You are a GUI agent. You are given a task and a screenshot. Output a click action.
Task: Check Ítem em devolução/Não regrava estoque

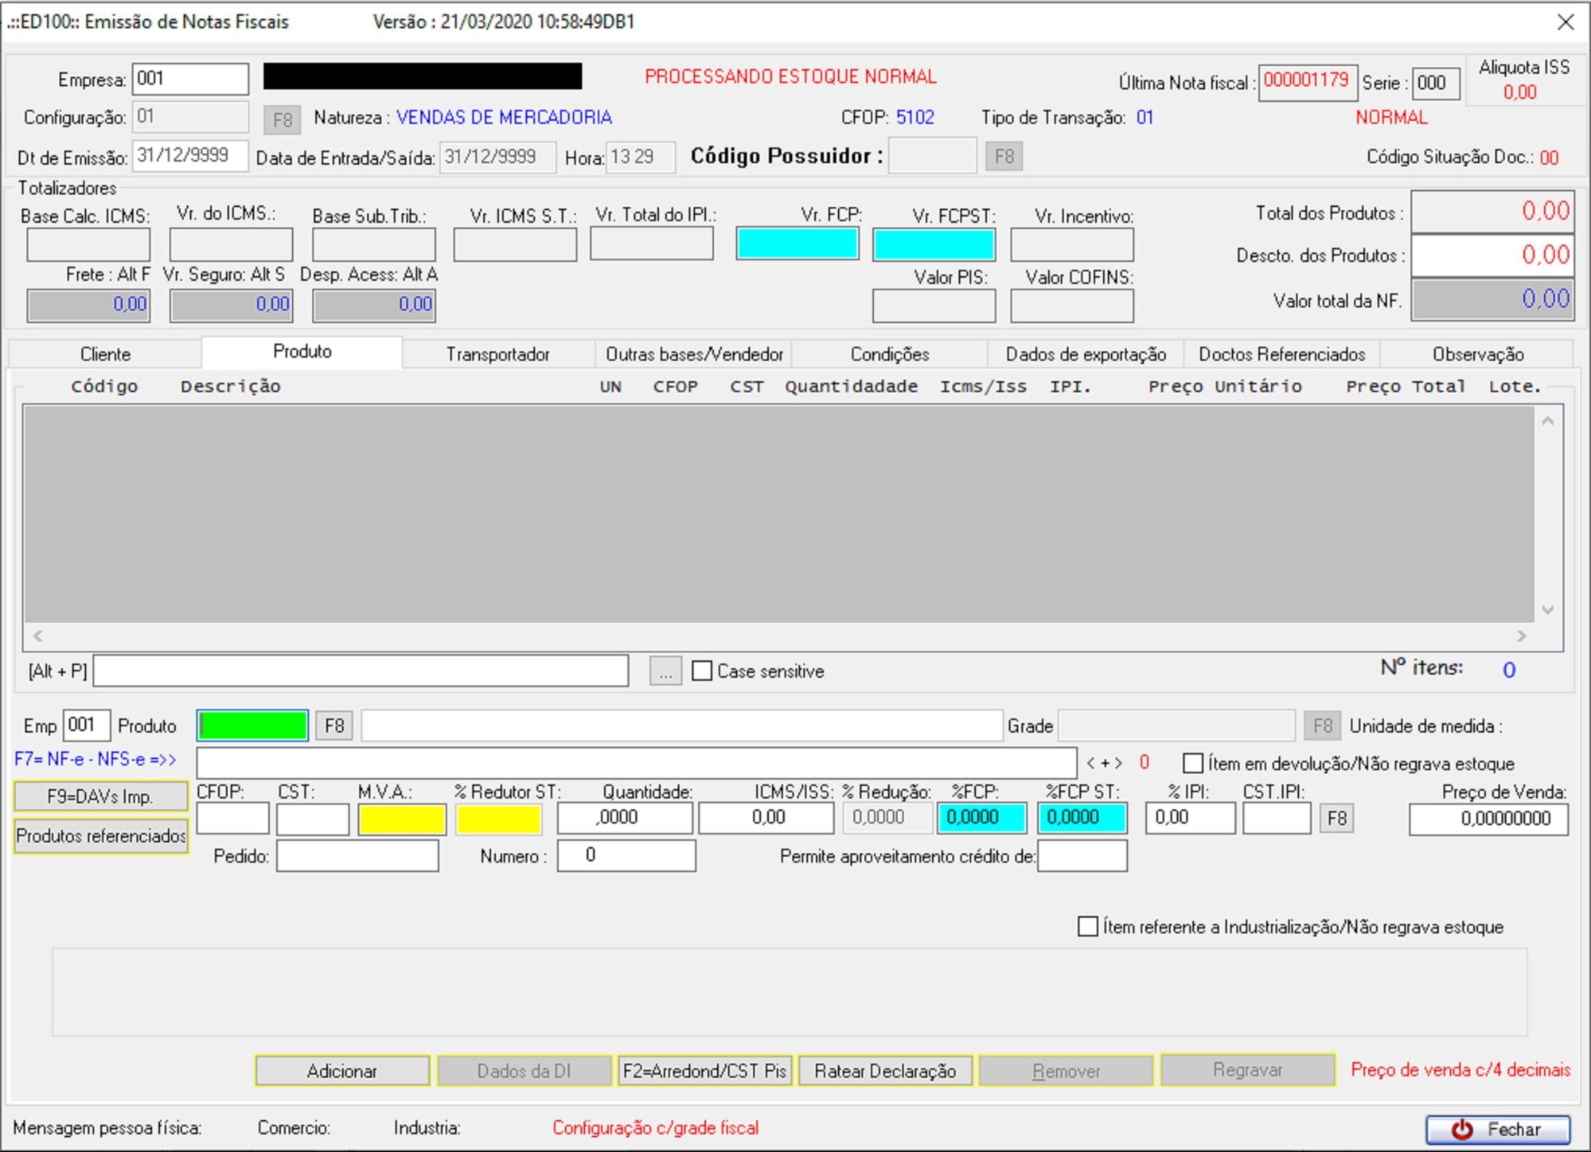pyautogui.click(x=1193, y=763)
